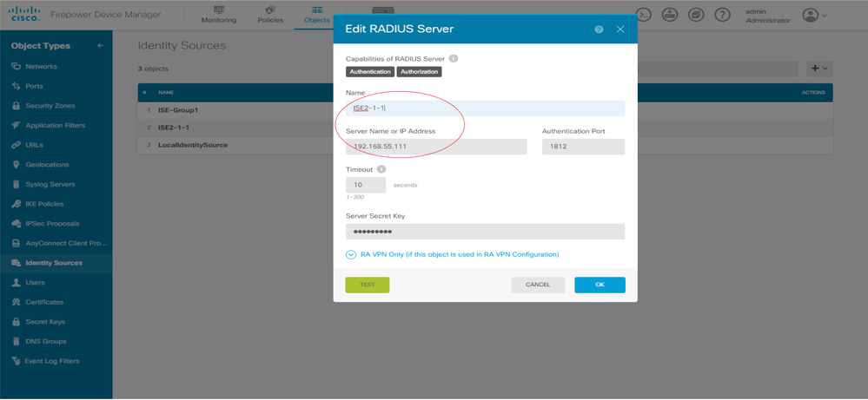Click OK to save RADIUS server

click(x=600, y=285)
